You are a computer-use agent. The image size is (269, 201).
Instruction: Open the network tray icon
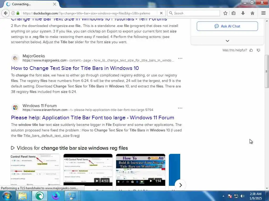point(236,196)
